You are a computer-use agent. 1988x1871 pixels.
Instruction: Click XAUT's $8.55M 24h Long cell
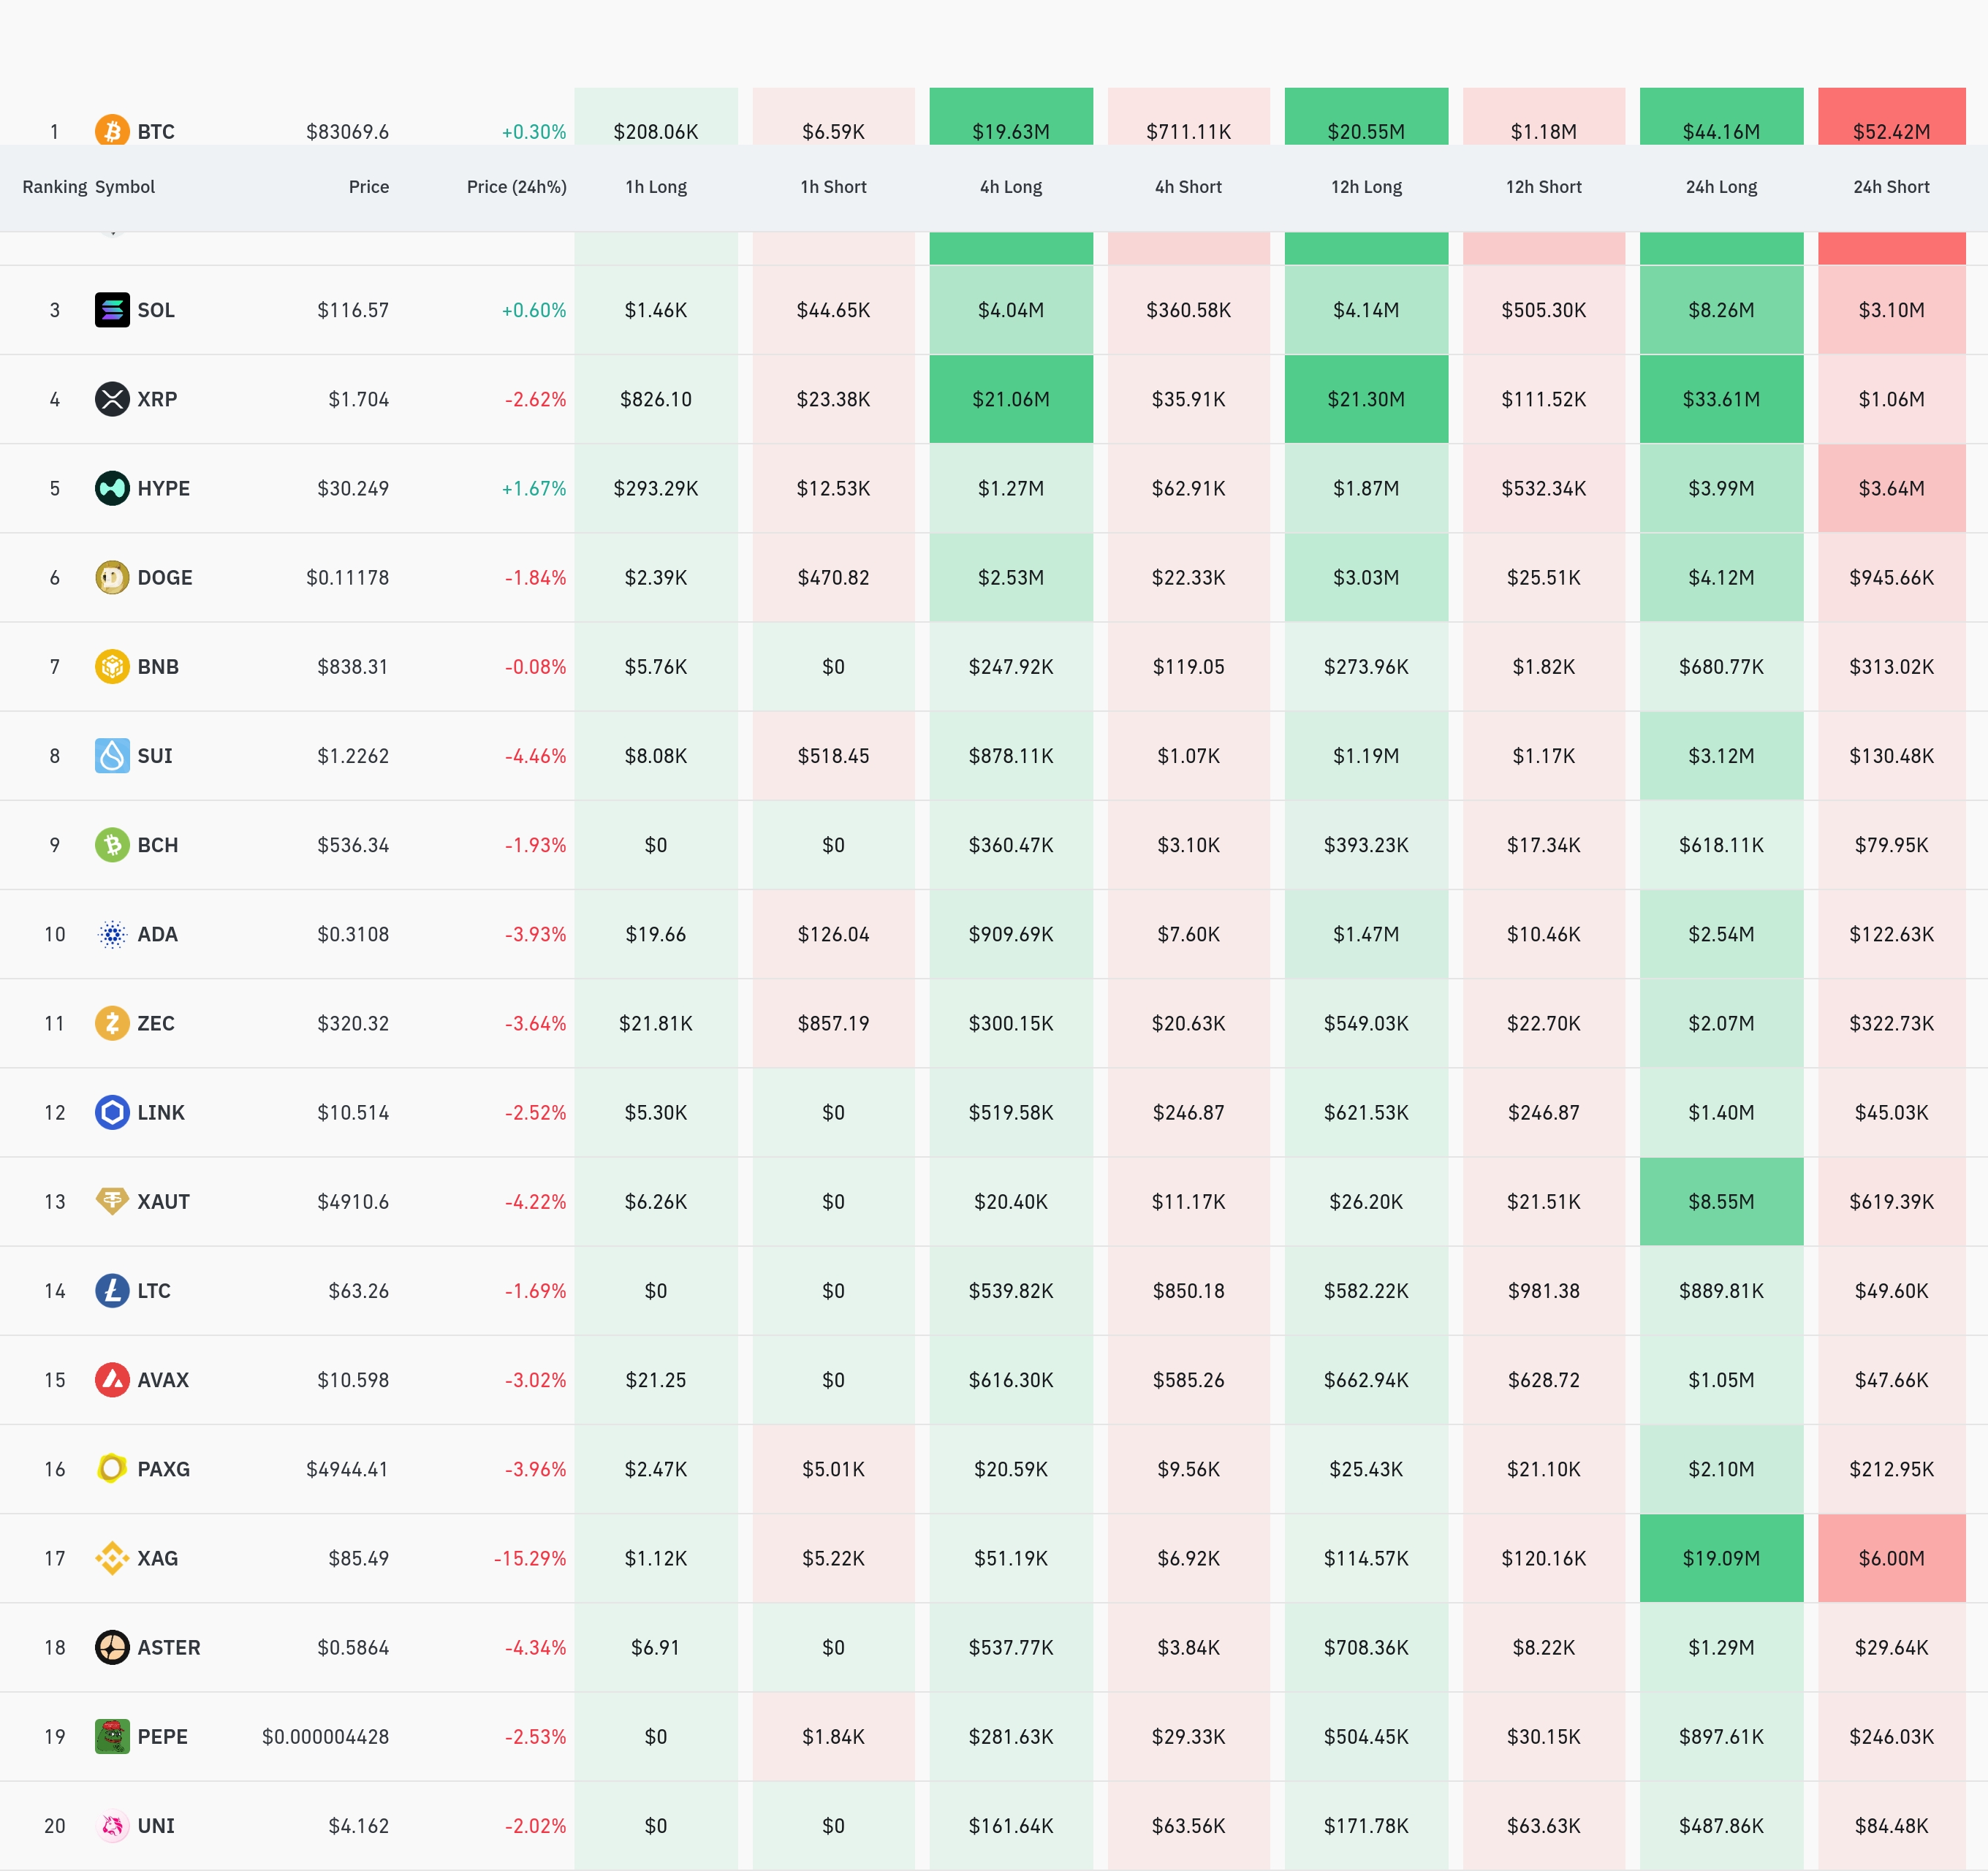coord(1721,1201)
